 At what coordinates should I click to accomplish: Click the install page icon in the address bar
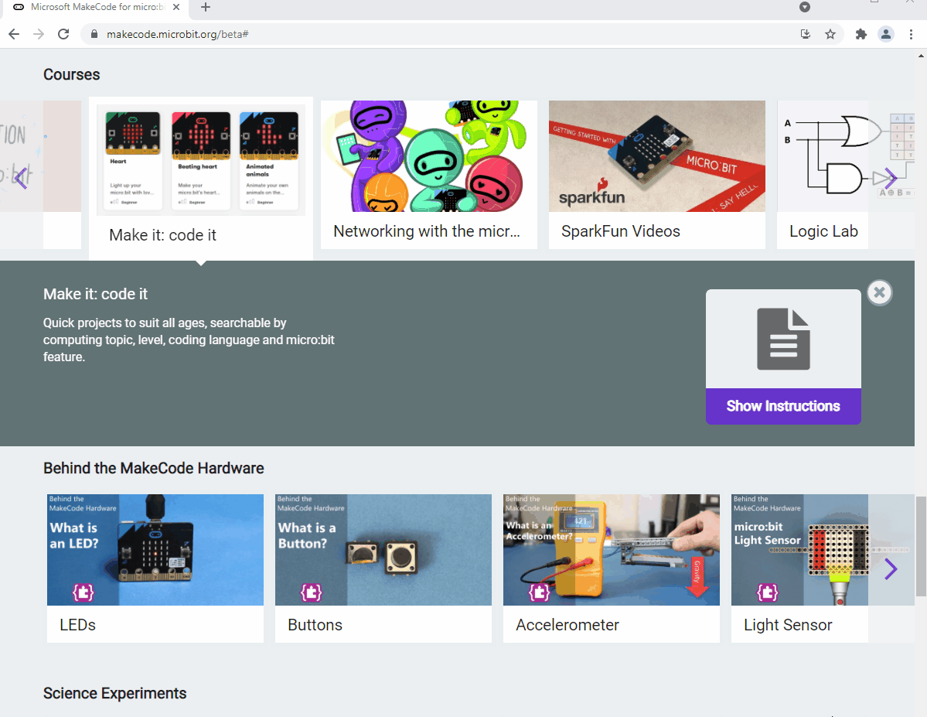click(805, 34)
